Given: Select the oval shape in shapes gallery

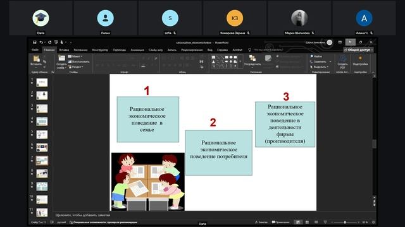Looking at the screenshot, I should tap(231, 57).
